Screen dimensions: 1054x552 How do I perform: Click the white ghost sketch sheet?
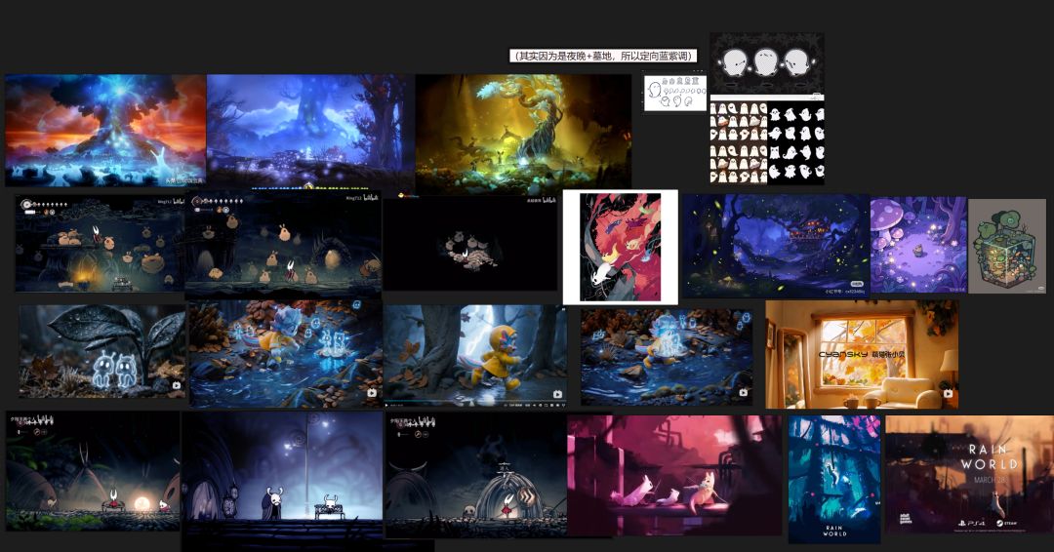[675, 93]
